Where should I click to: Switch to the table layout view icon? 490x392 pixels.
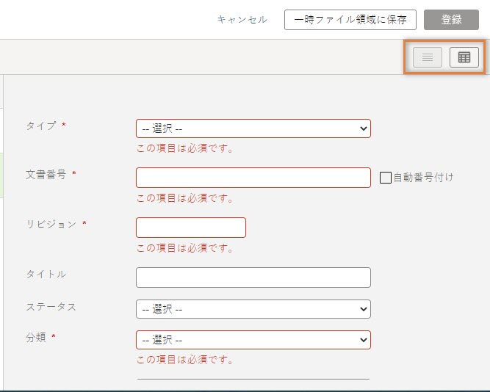464,57
